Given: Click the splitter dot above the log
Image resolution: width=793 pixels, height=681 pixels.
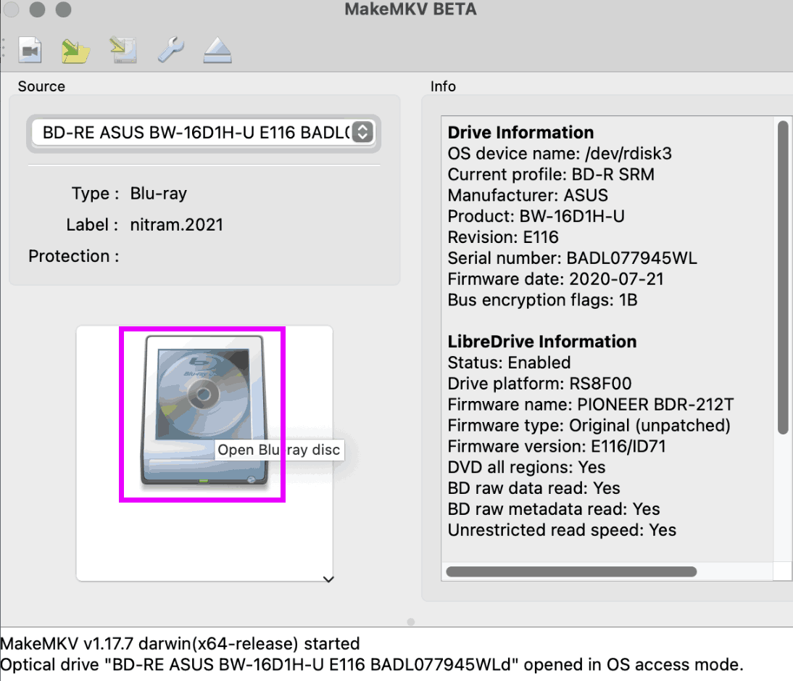Looking at the screenshot, I should [411, 622].
